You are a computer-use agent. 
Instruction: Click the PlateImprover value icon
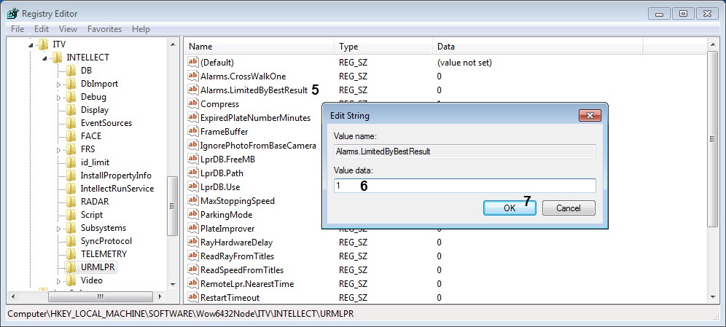click(193, 229)
